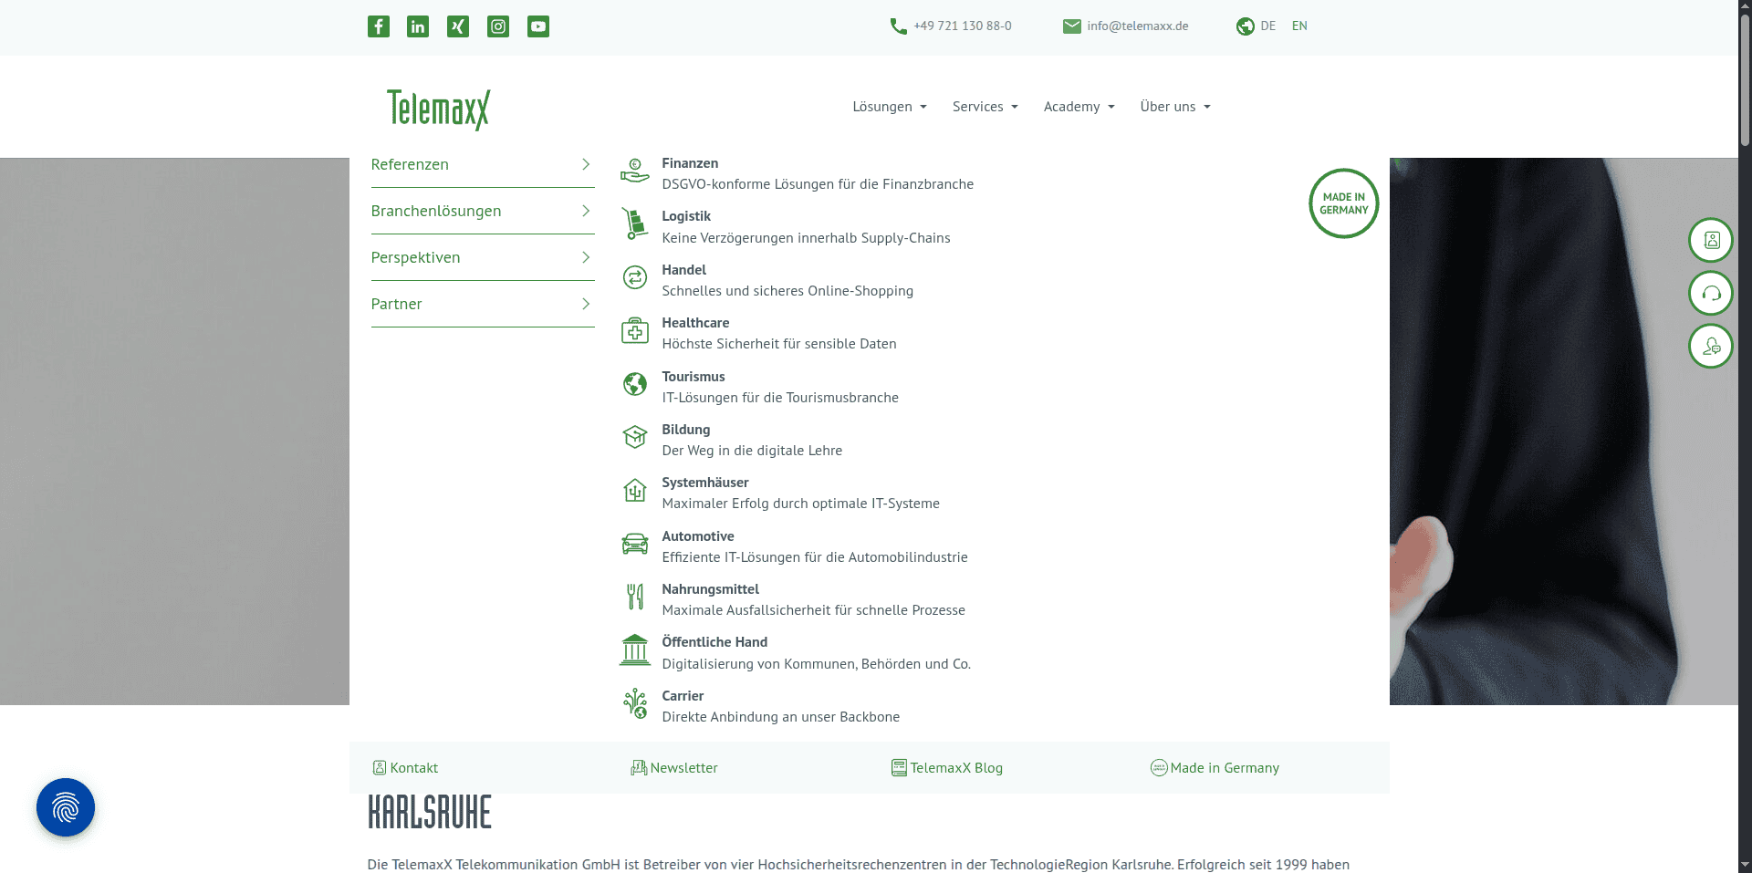This screenshot has height=873, width=1752.
Task: Open the Newsletter link
Action: coord(674,768)
